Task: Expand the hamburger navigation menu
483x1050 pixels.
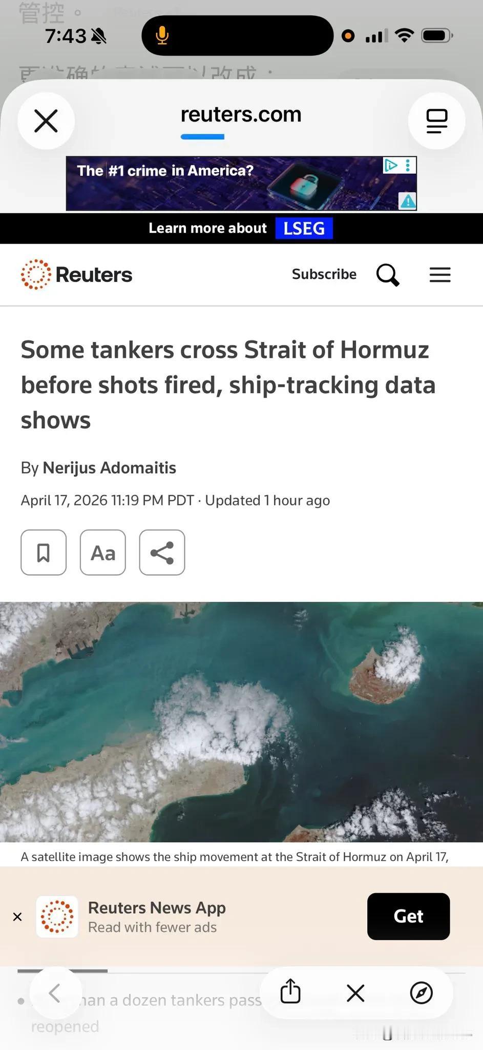Action: click(440, 275)
